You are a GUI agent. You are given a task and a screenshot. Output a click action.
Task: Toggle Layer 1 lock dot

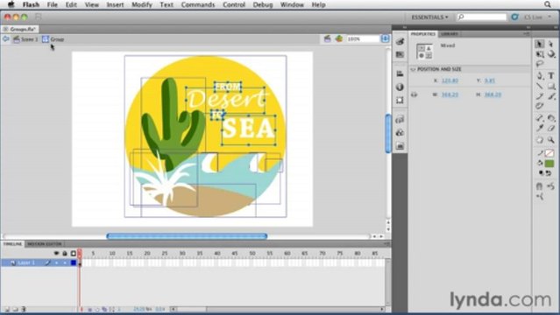pyautogui.click(x=65, y=262)
